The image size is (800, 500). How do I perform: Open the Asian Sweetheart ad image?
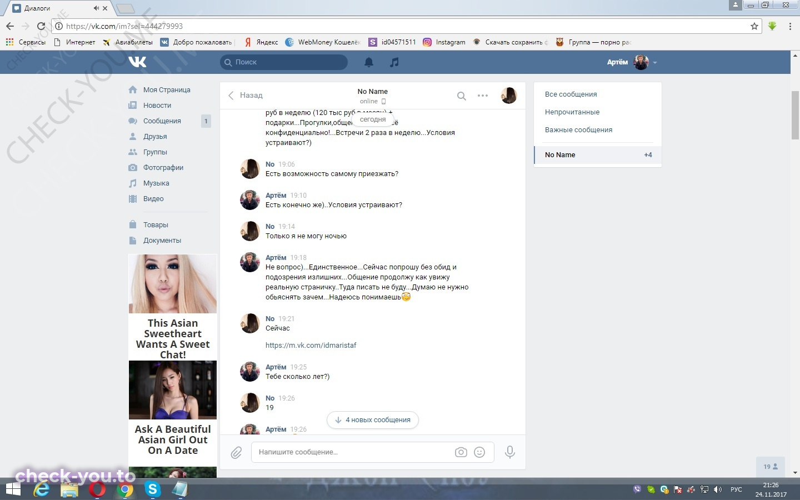point(173,284)
